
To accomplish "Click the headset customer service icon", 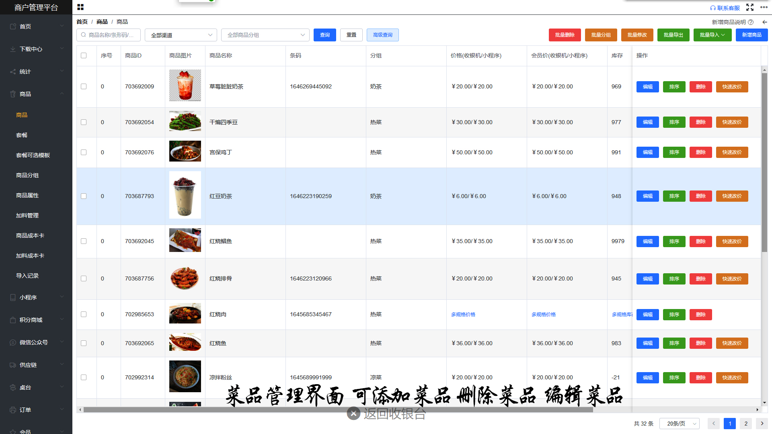I will pyautogui.click(x=713, y=8).
